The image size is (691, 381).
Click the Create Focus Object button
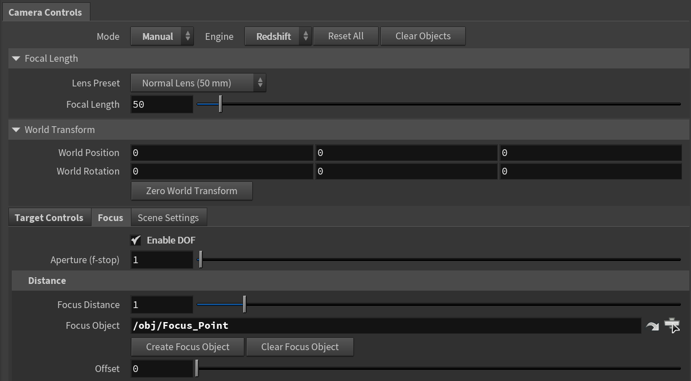tap(188, 347)
